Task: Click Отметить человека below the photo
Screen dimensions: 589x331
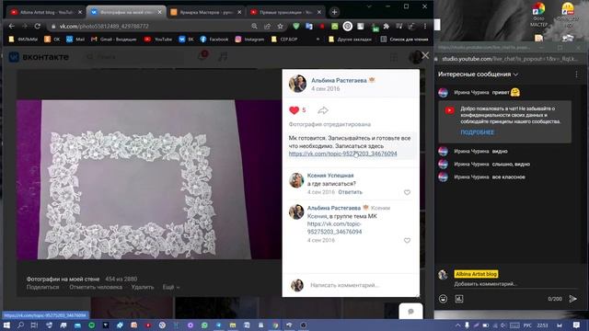Action: (x=96, y=287)
